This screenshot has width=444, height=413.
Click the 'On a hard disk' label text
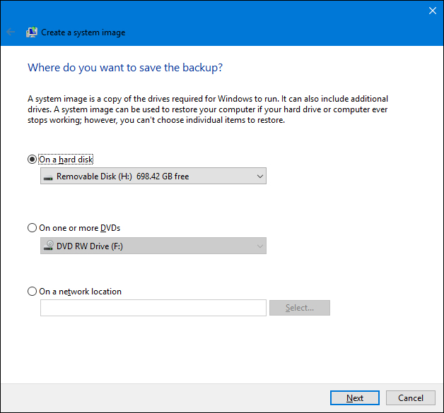pos(66,160)
